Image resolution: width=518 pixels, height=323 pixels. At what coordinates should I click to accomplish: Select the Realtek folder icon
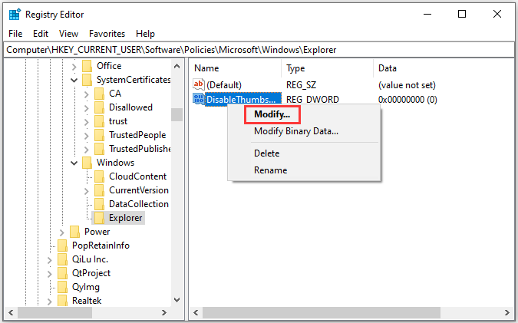62,301
